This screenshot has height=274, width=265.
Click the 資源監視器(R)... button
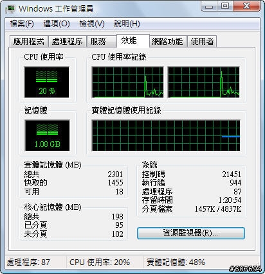coord(191,233)
